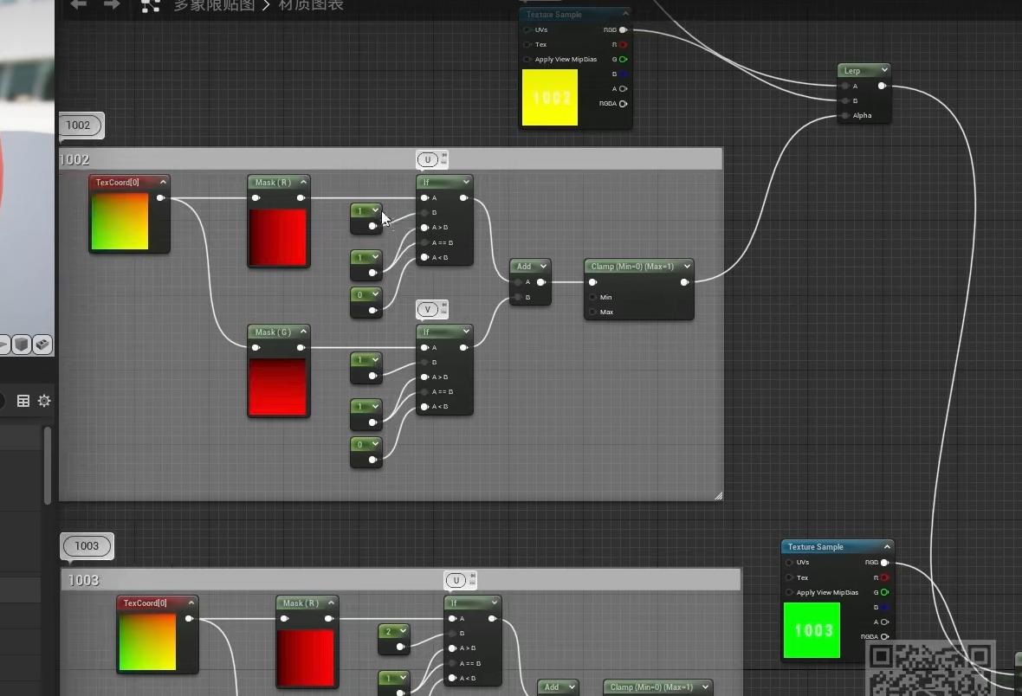
Task: Click the 1002 comment box resize corner handle
Action: pos(718,496)
